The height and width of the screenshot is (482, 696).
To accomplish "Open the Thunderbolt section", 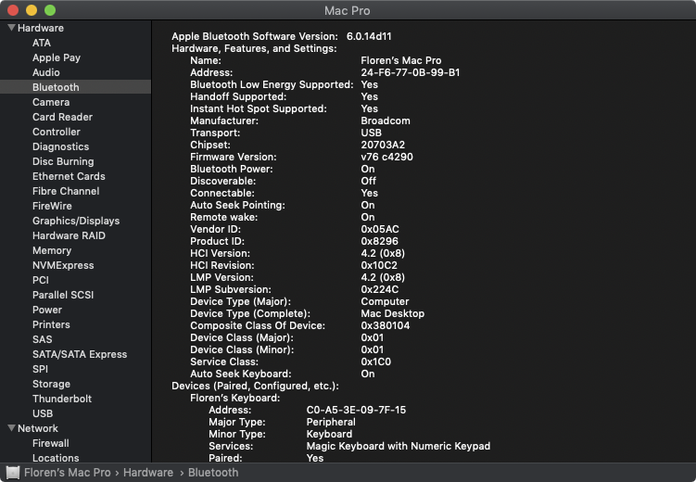I will click(x=62, y=399).
